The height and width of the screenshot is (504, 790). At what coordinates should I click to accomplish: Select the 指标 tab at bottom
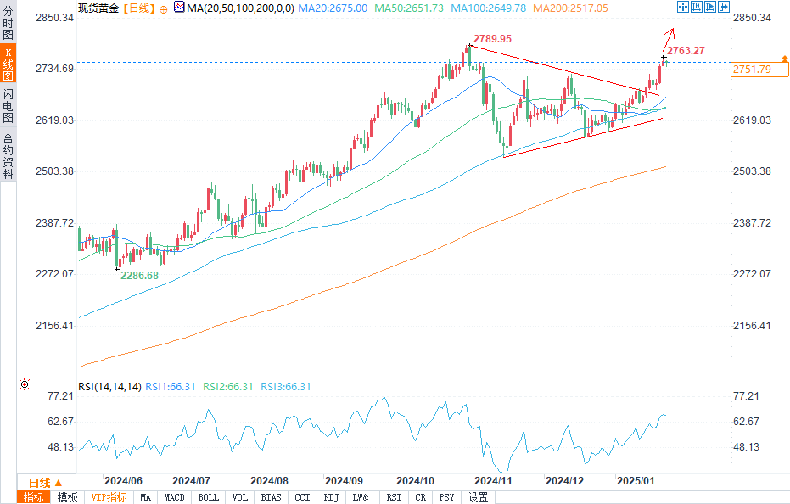pos(35,497)
